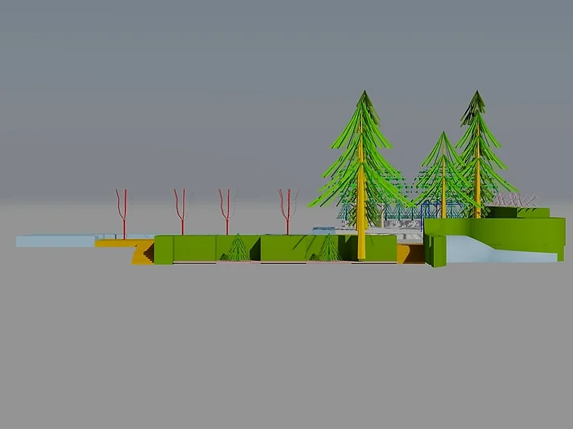Select the leftmost red bare tree

pos(124,213)
